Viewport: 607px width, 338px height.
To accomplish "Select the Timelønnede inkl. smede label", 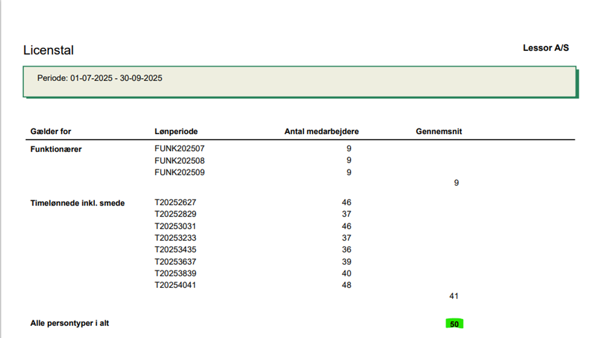I will [77, 203].
